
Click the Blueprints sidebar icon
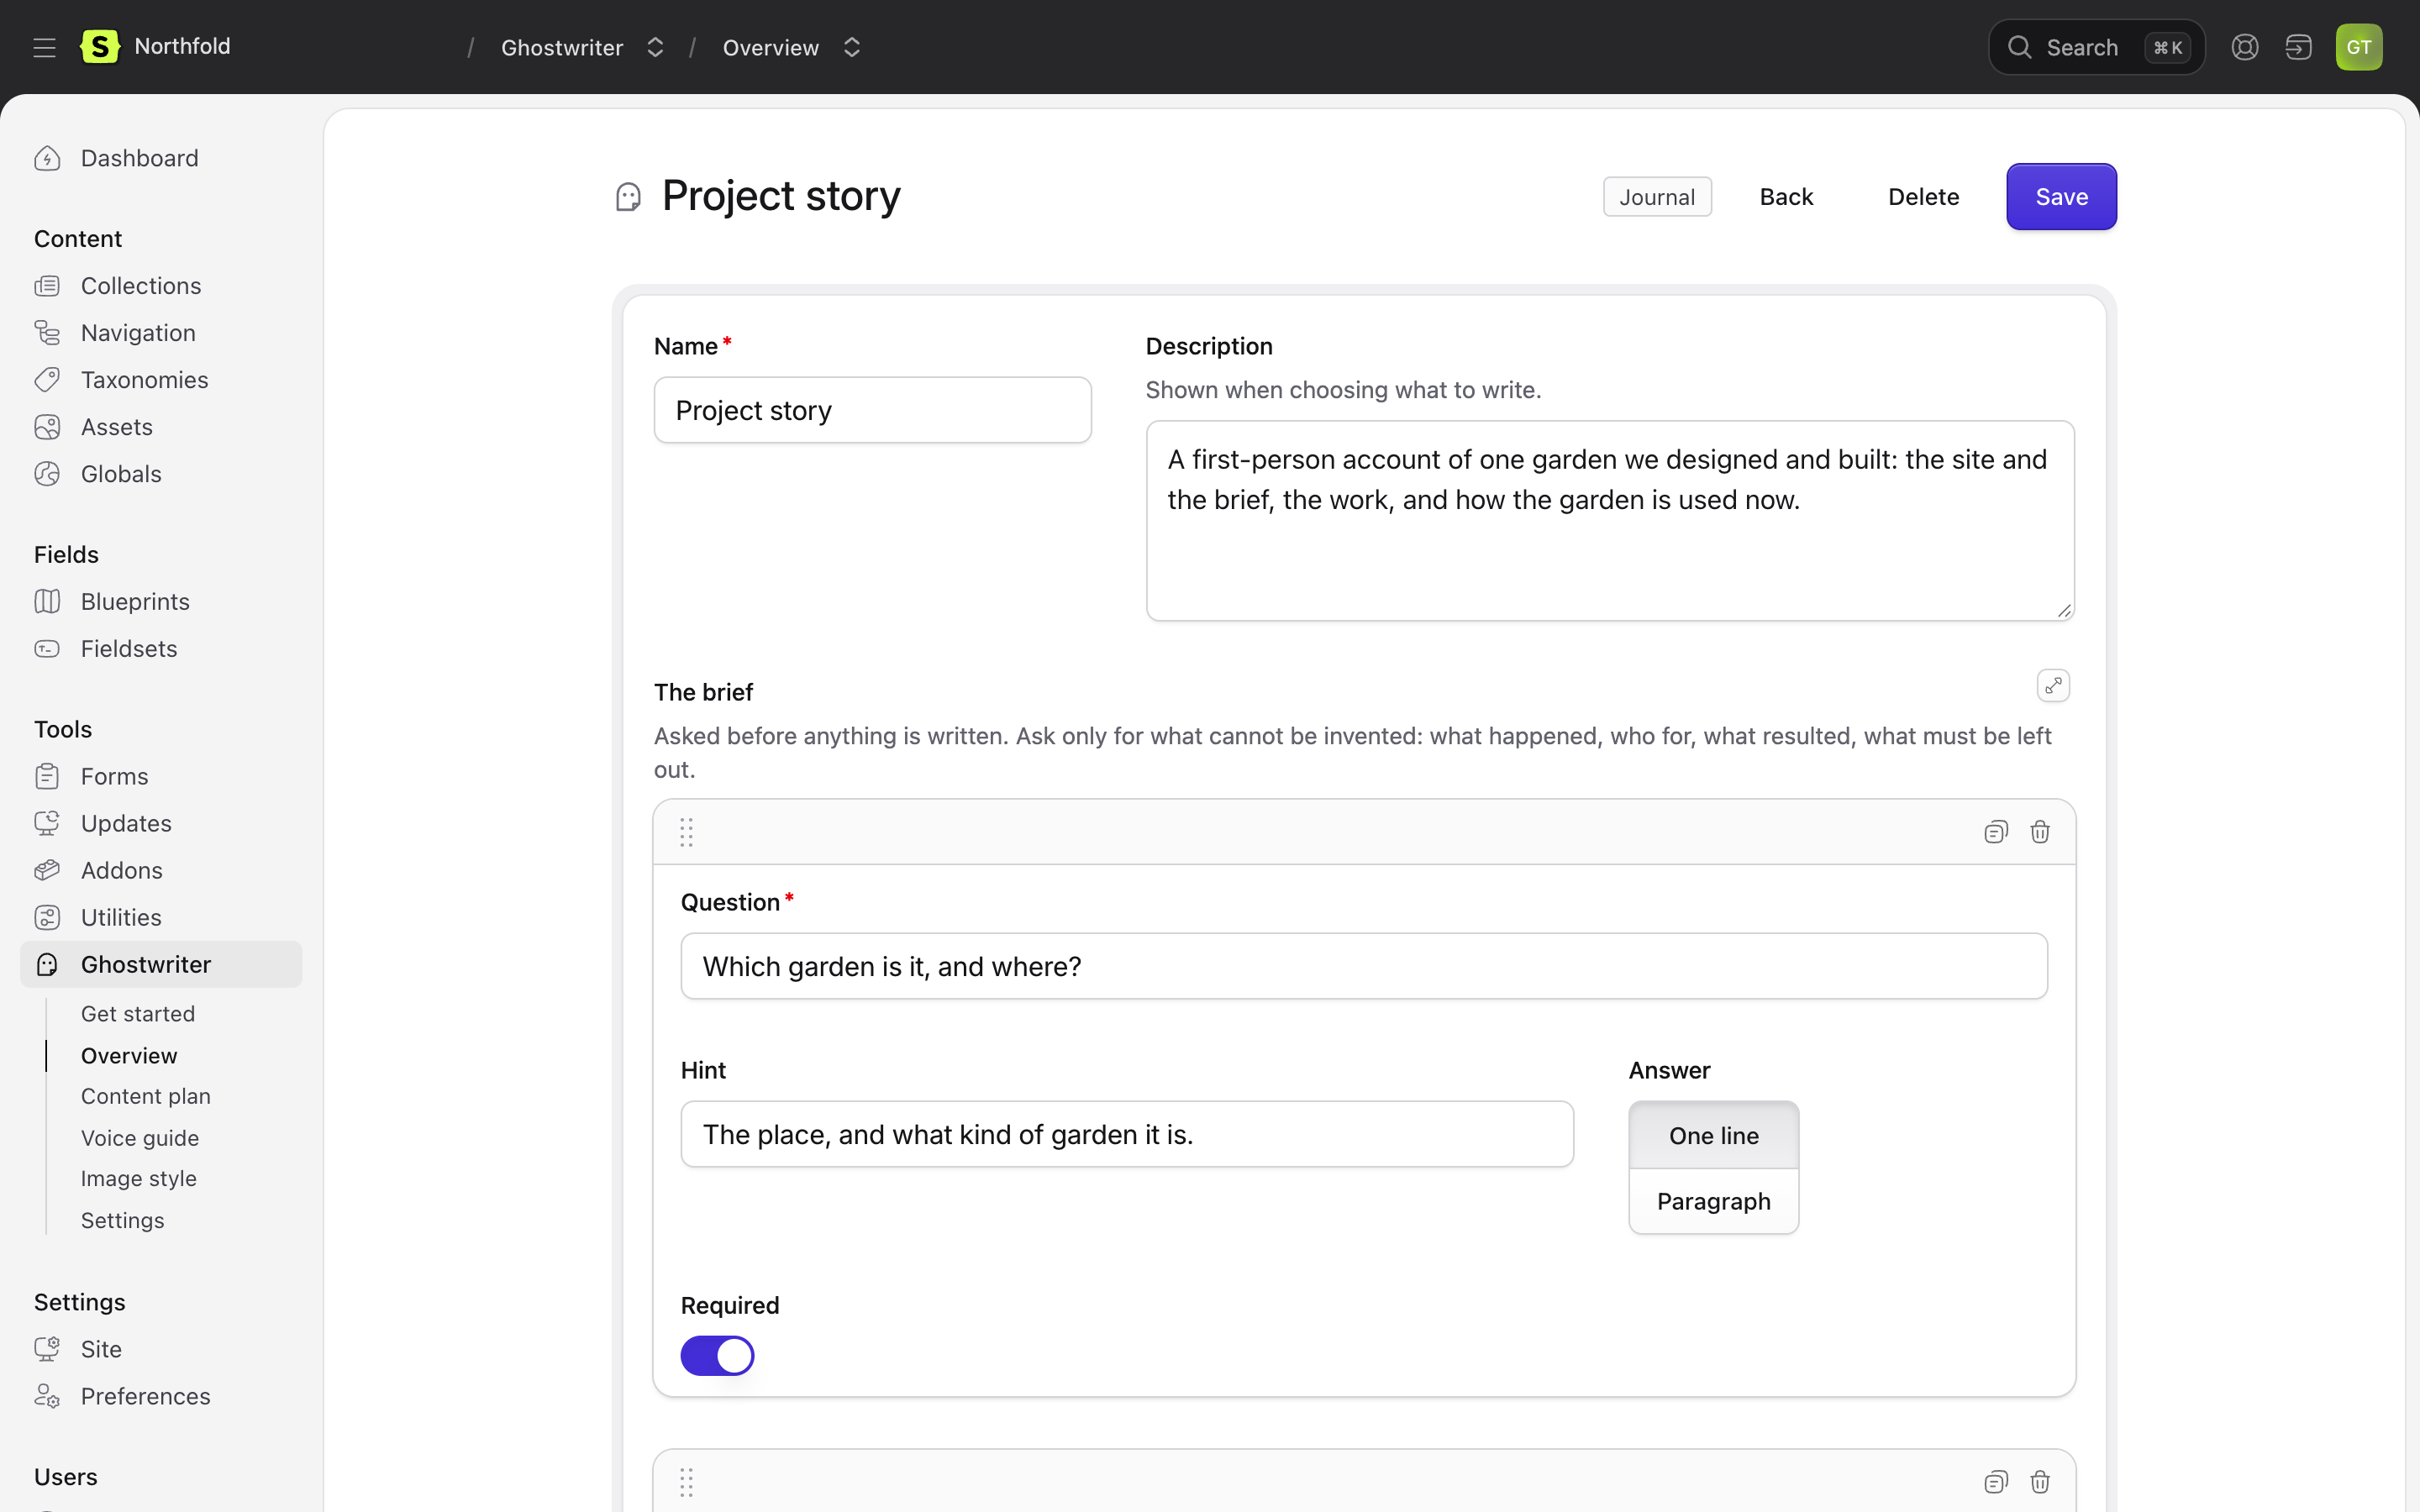47,601
